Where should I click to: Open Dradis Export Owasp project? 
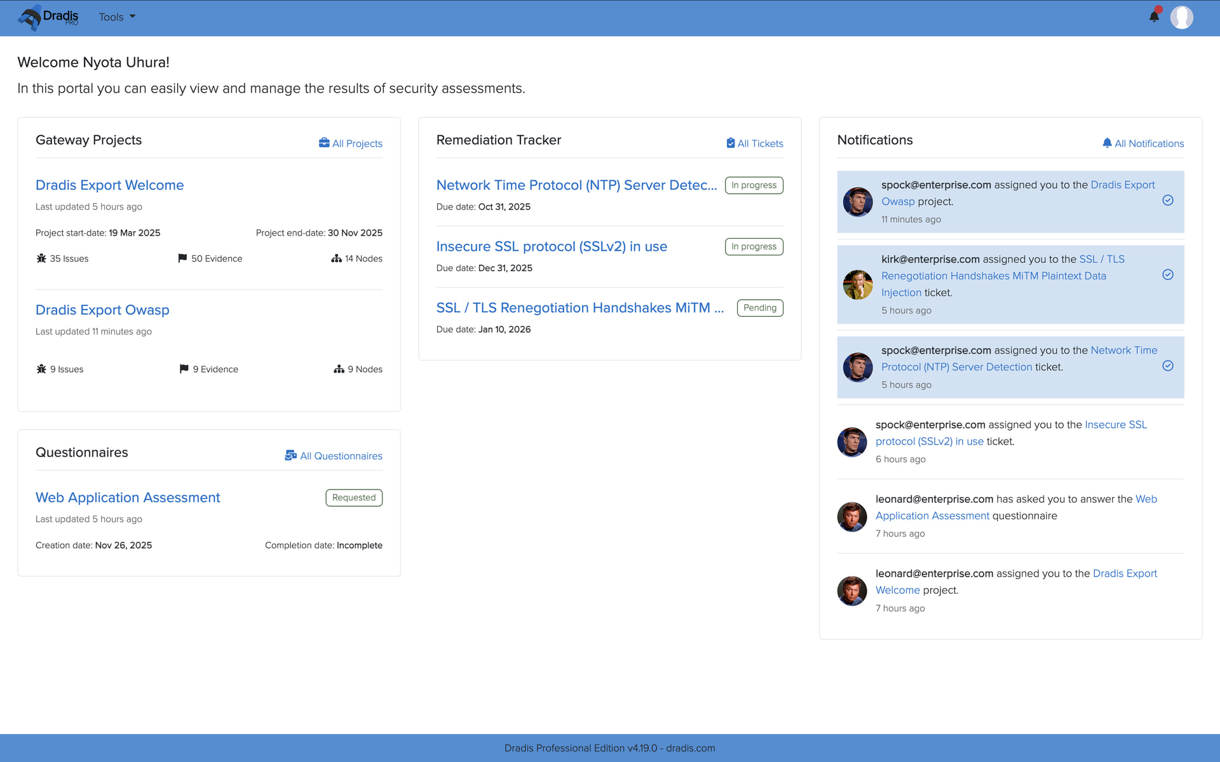point(102,310)
